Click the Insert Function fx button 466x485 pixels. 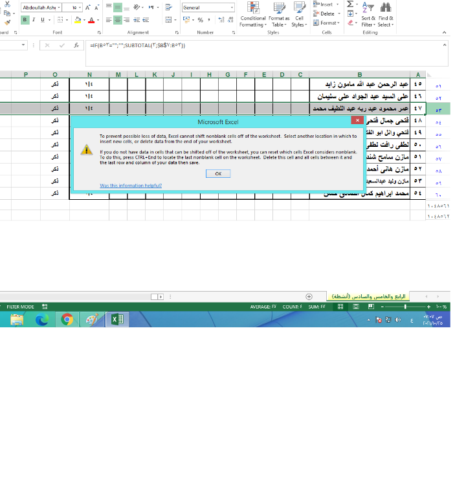[x=76, y=45]
